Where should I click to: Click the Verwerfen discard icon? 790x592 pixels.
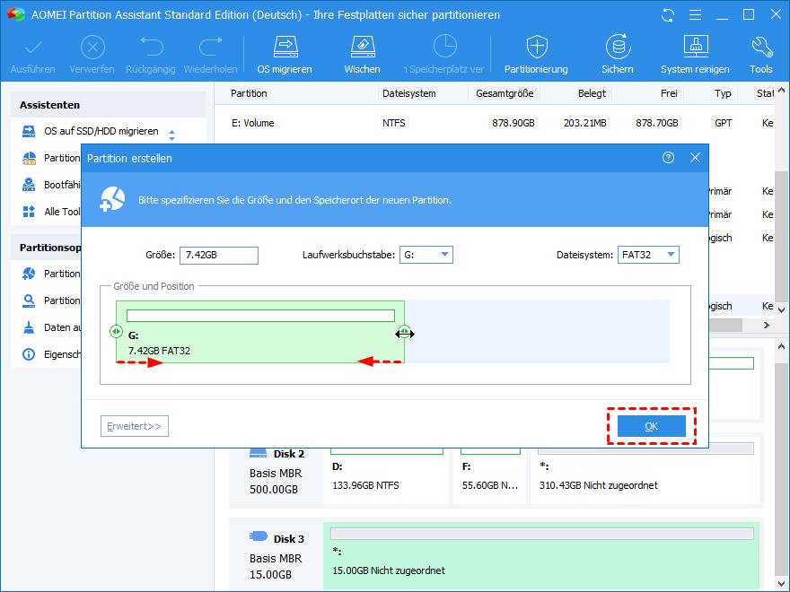(92, 48)
